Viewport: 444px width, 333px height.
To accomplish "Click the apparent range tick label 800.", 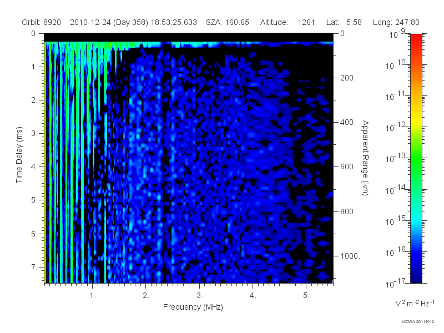I will click(348, 211).
